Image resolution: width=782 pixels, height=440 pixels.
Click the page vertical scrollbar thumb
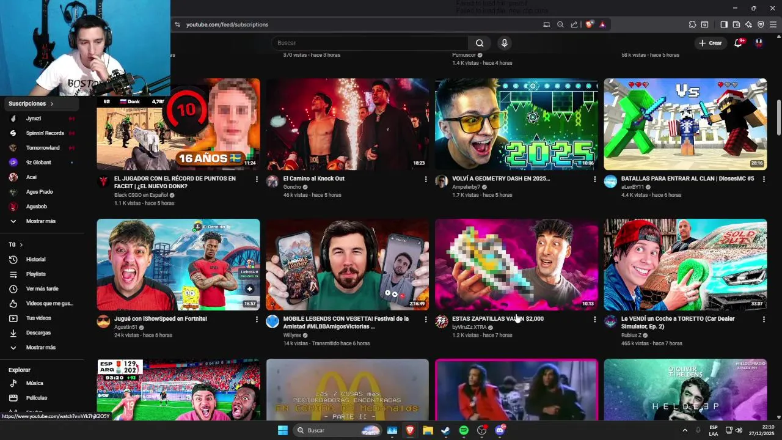(778, 117)
